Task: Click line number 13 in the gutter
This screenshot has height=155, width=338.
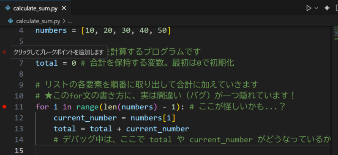Action: coord(19,128)
